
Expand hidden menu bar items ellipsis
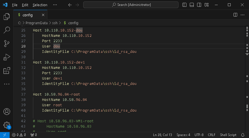click(55, 5)
